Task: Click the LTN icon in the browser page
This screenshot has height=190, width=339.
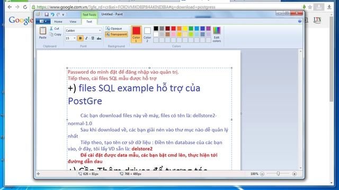Action: point(317,20)
